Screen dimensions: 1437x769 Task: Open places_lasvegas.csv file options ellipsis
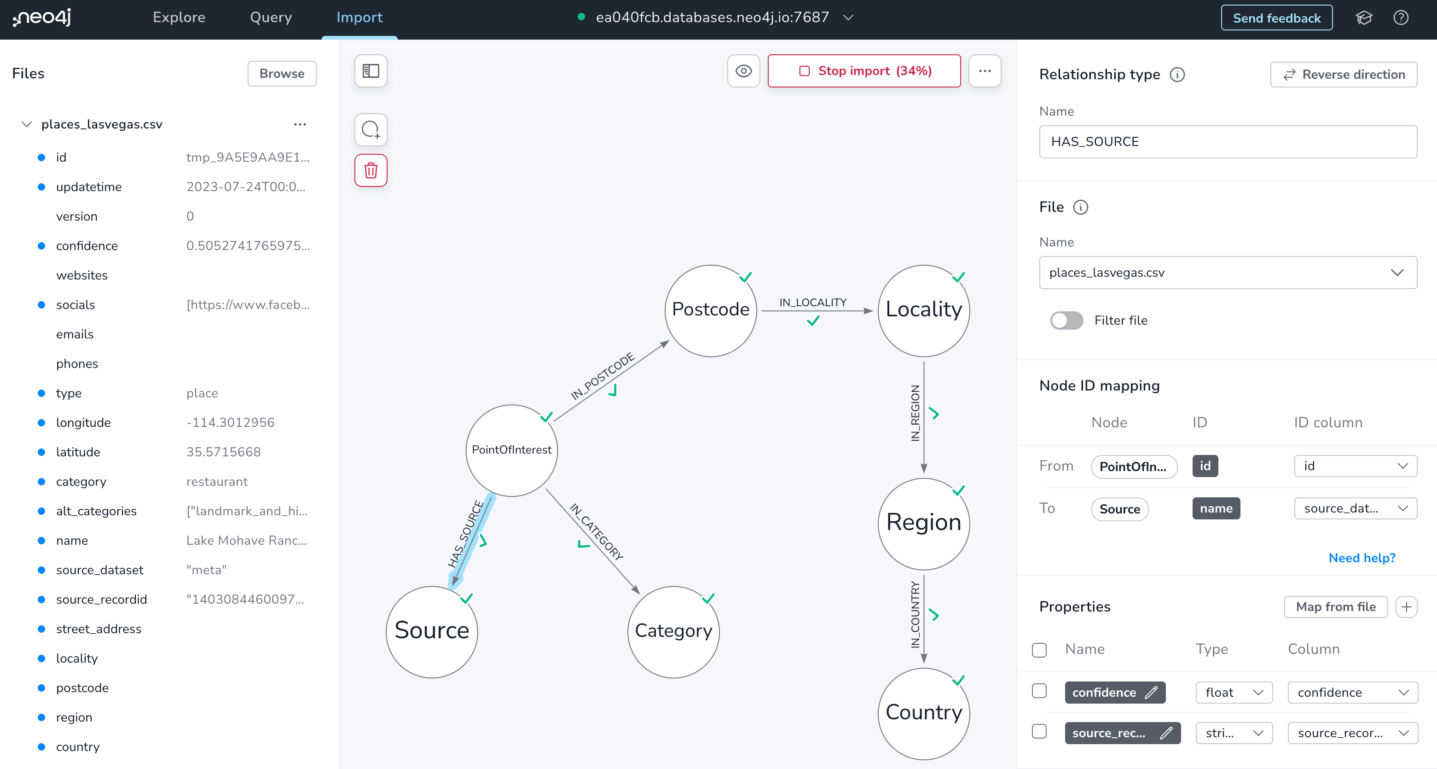[300, 124]
